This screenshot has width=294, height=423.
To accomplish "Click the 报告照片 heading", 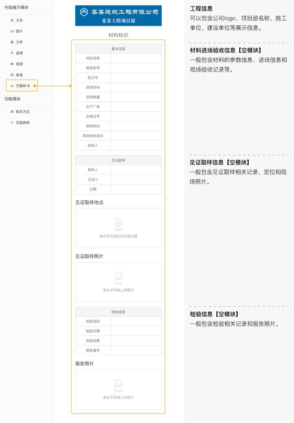I will click(x=85, y=364).
